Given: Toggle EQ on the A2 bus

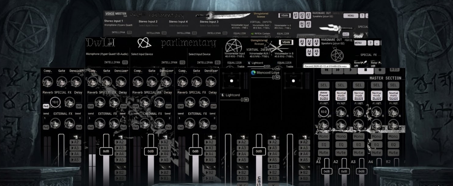Looking at the screenshot, I should pyautogui.click(x=341, y=145).
